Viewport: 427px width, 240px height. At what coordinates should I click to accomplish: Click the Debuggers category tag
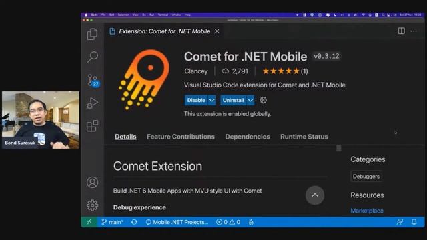pos(366,176)
